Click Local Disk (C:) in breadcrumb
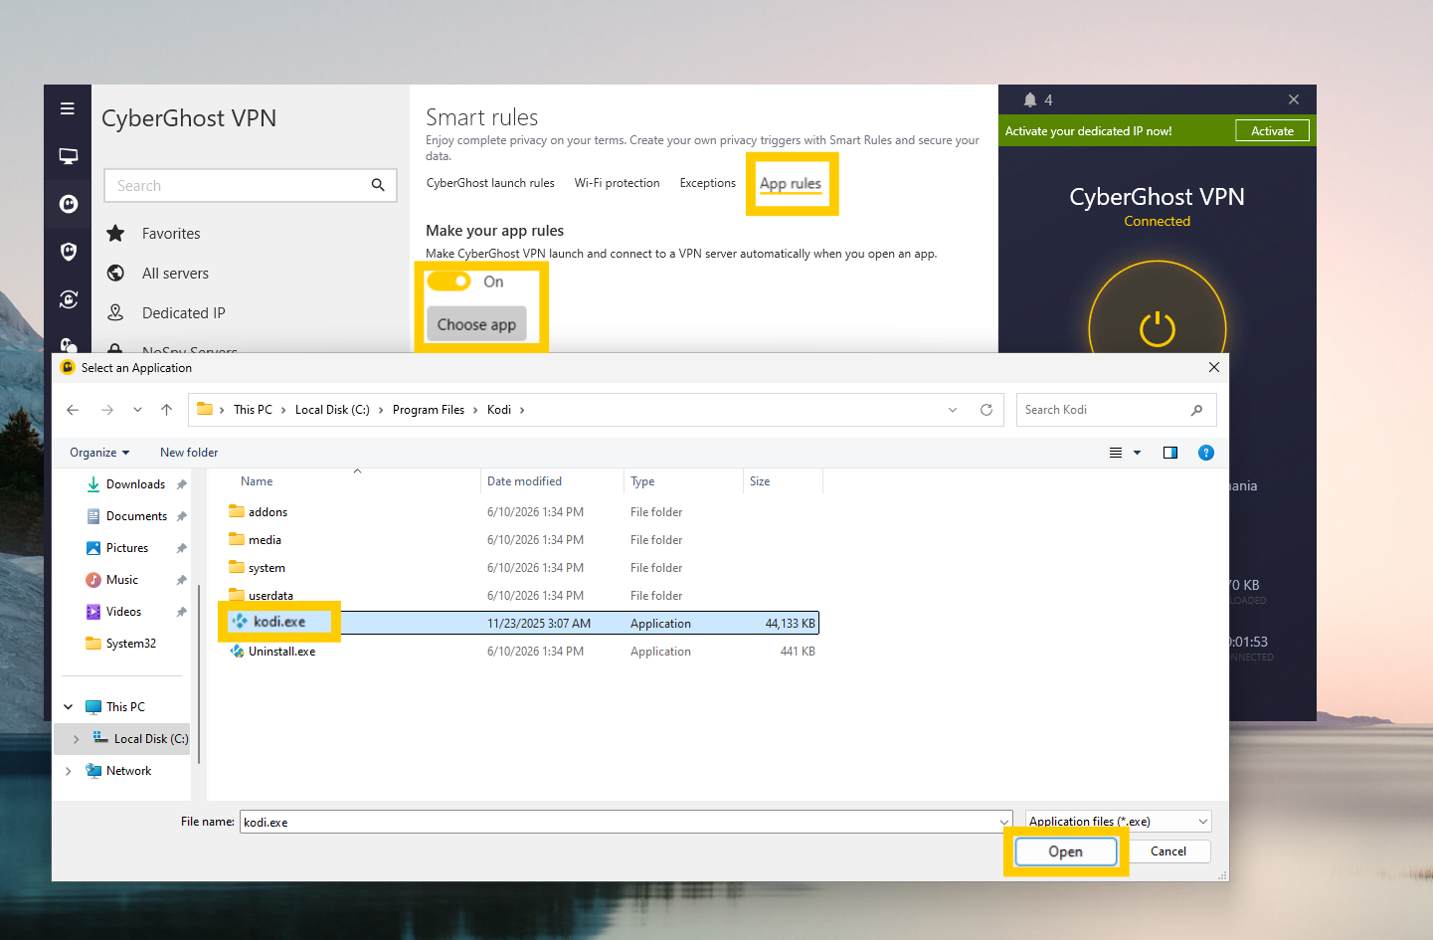Screen dimensions: 1433x940 tap(332, 410)
